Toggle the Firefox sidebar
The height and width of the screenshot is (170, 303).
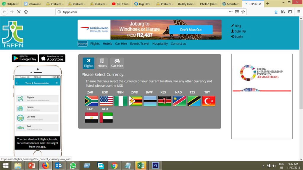click(290, 12)
